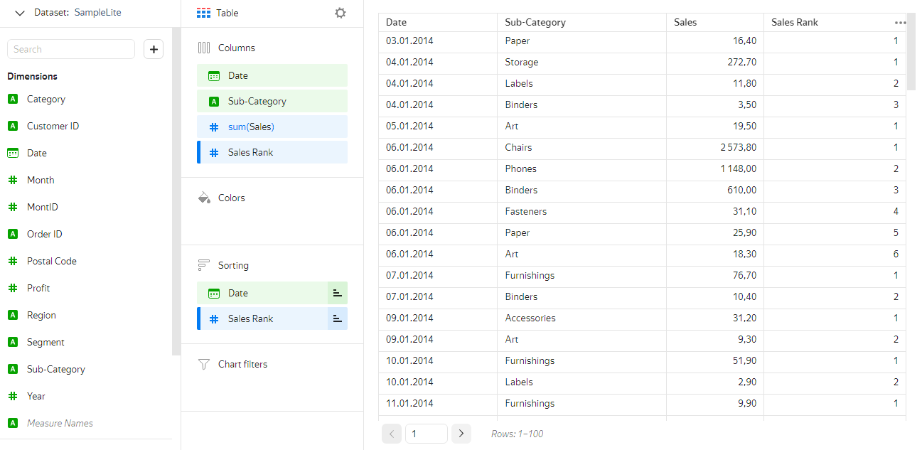Click the page number input field
This screenshot has width=922, height=450.
(426, 434)
